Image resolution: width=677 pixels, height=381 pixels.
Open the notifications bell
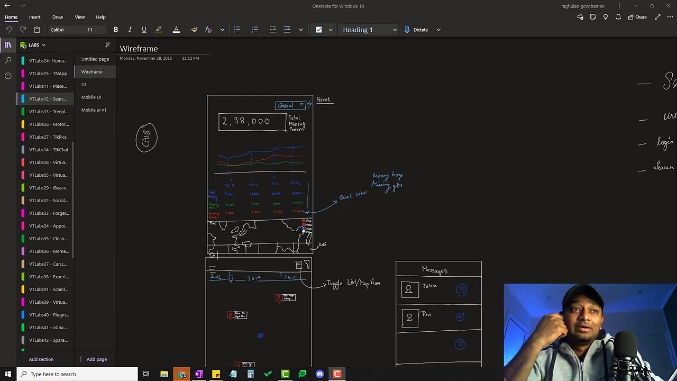click(618, 17)
